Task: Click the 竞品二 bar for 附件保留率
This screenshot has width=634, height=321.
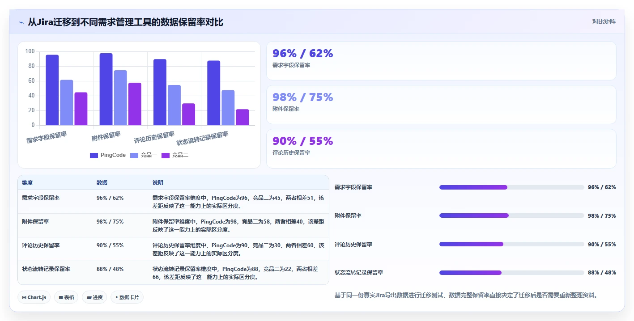Action: click(x=135, y=104)
